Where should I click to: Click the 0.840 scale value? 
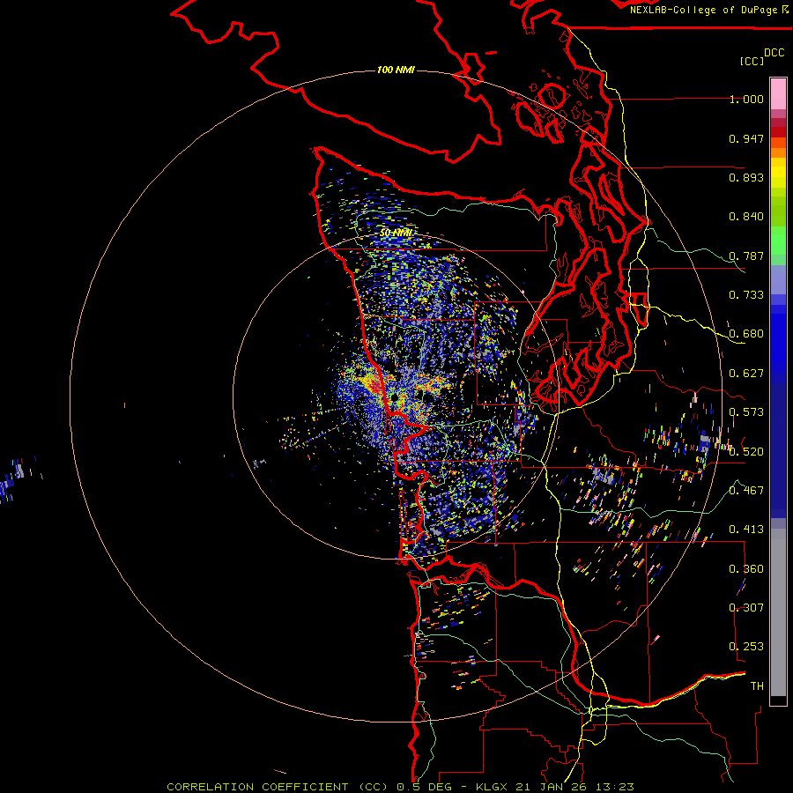pyautogui.click(x=746, y=217)
